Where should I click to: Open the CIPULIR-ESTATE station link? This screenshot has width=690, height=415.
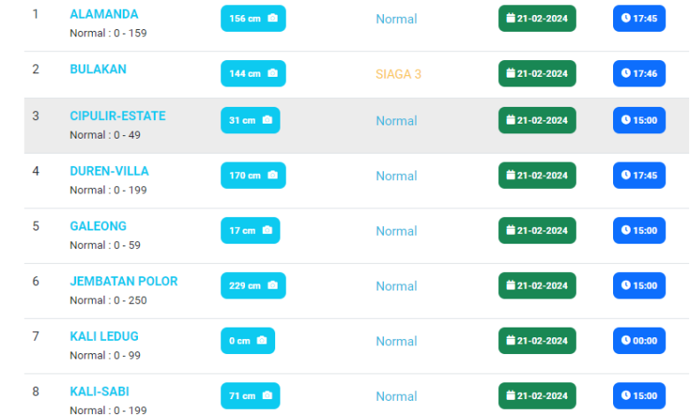(118, 116)
